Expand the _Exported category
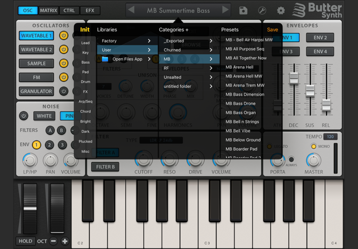Image resolution: width=358 pixels, height=249 pixels. click(x=189, y=41)
